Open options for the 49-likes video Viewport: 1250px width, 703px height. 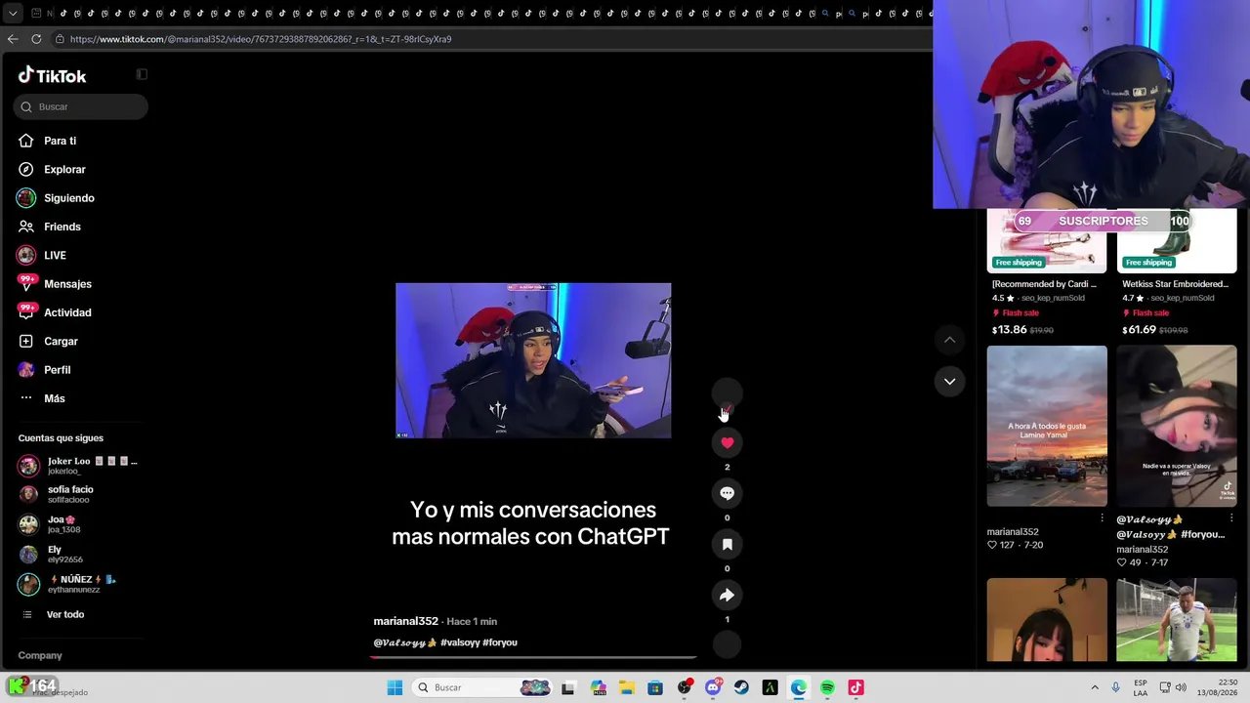click(x=1231, y=518)
